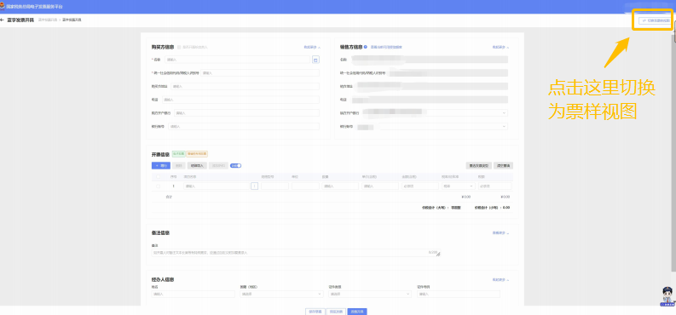Screen dimensions: 676x315
Task: Tick the checkbox beside 购买方信息 heading
Action: [179, 47]
